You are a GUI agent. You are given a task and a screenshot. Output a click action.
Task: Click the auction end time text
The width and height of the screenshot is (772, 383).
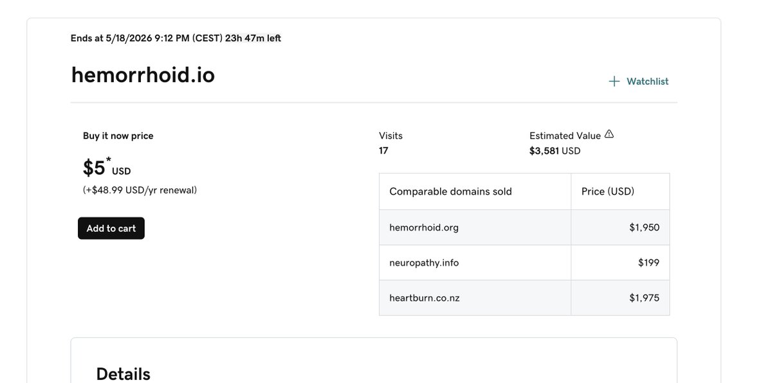point(176,38)
